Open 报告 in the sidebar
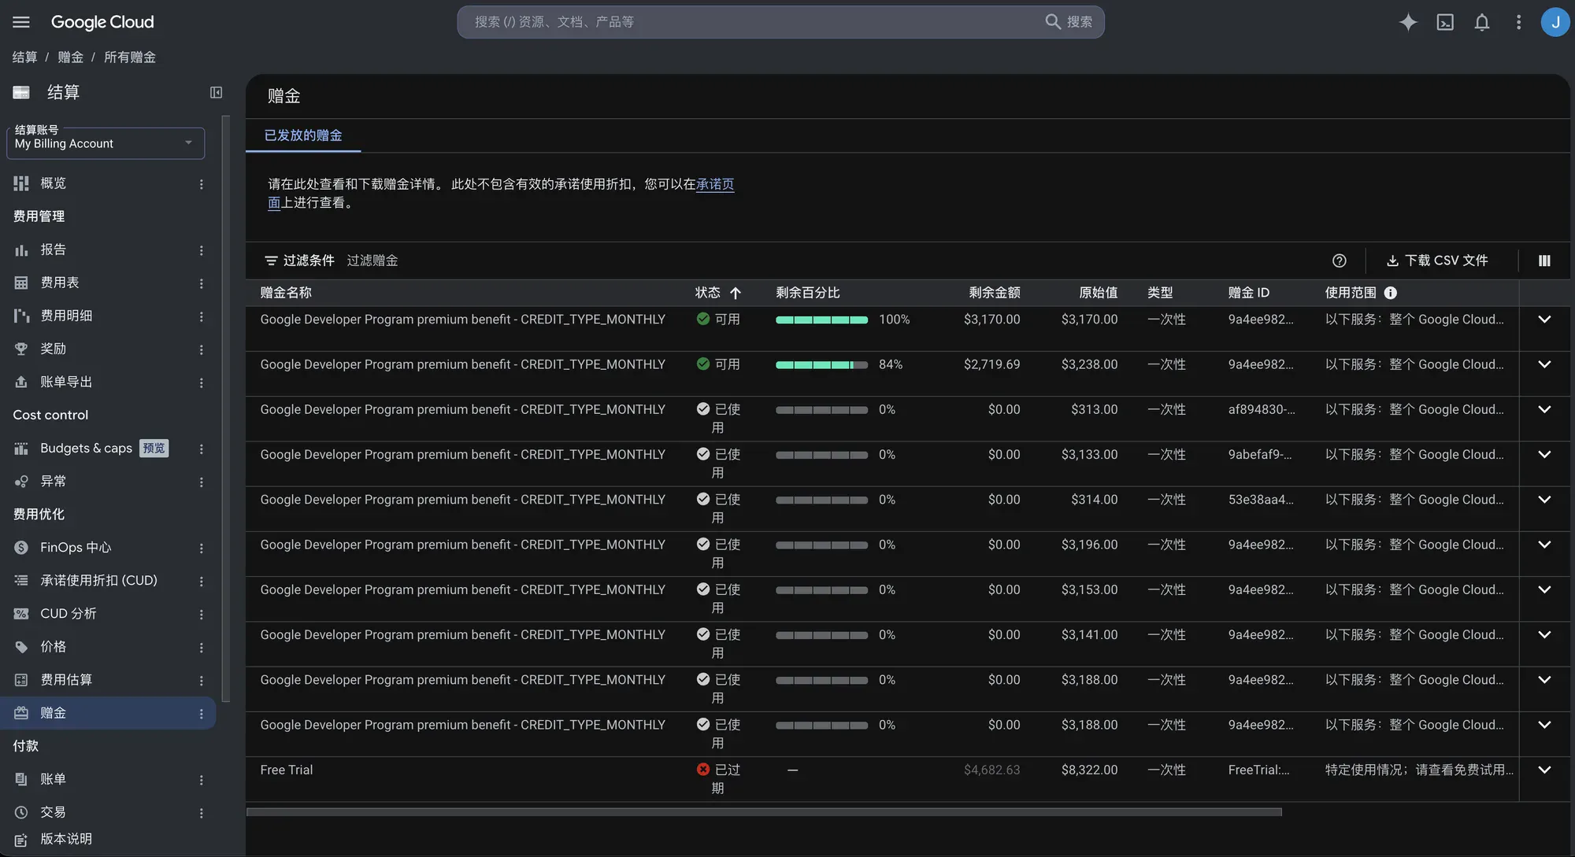The height and width of the screenshot is (857, 1575). pos(53,249)
